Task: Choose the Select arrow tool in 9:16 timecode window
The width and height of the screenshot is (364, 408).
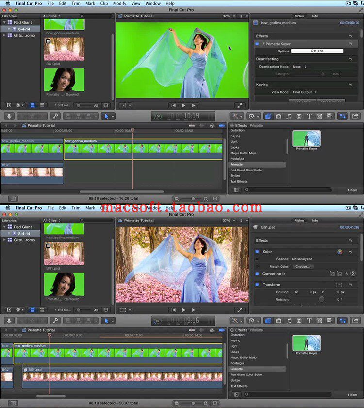Action: point(106,321)
